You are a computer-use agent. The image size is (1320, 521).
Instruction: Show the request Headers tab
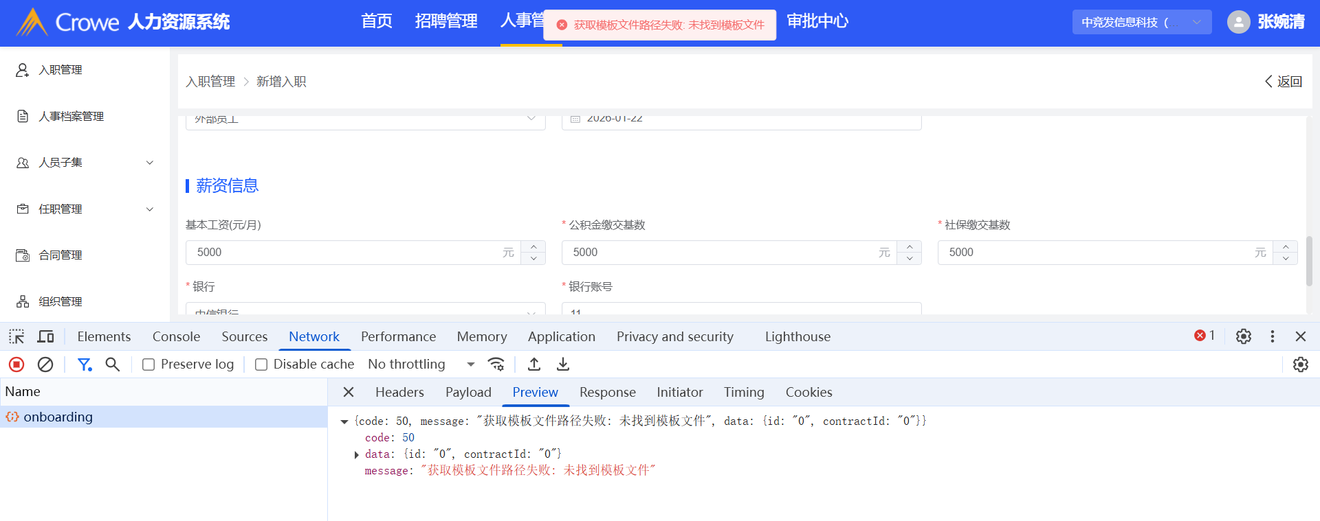[399, 392]
